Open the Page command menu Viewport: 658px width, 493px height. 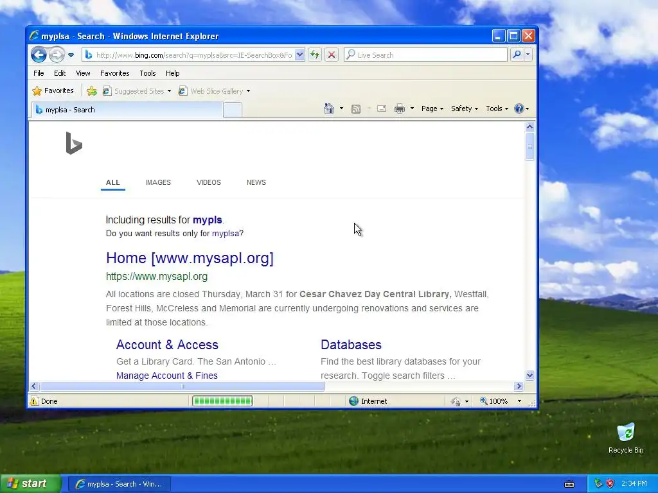432,108
